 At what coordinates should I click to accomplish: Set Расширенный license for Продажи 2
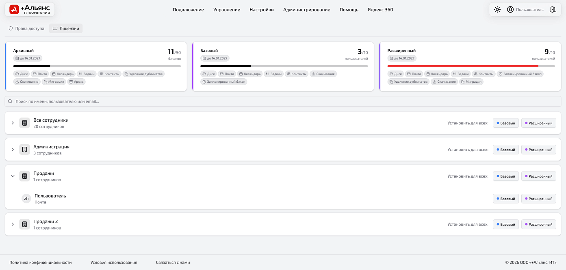pos(539,224)
